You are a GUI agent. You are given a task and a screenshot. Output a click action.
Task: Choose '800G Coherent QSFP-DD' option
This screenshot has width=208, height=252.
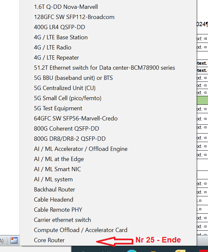67,128
